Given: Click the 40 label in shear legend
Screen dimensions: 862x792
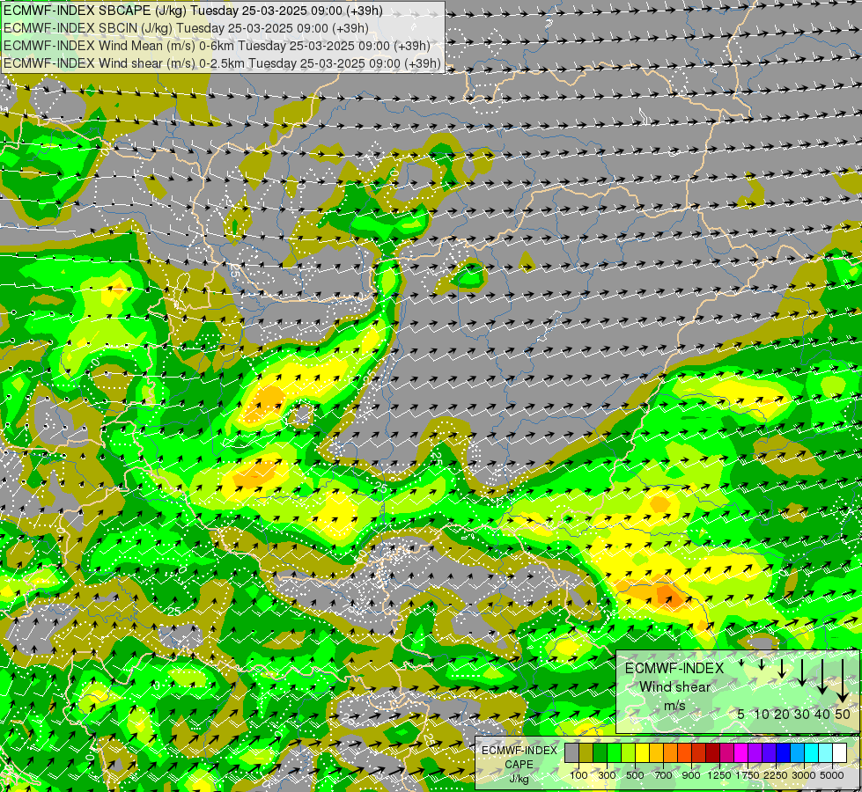Looking at the screenshot, I should point(821,714).
